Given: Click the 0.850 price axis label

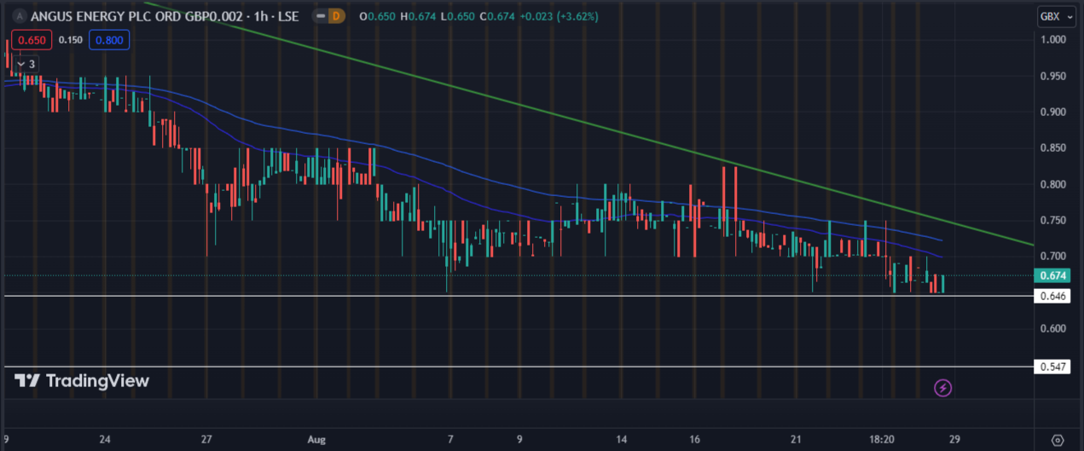Looking at the screenshot, I should [1052, 147].
